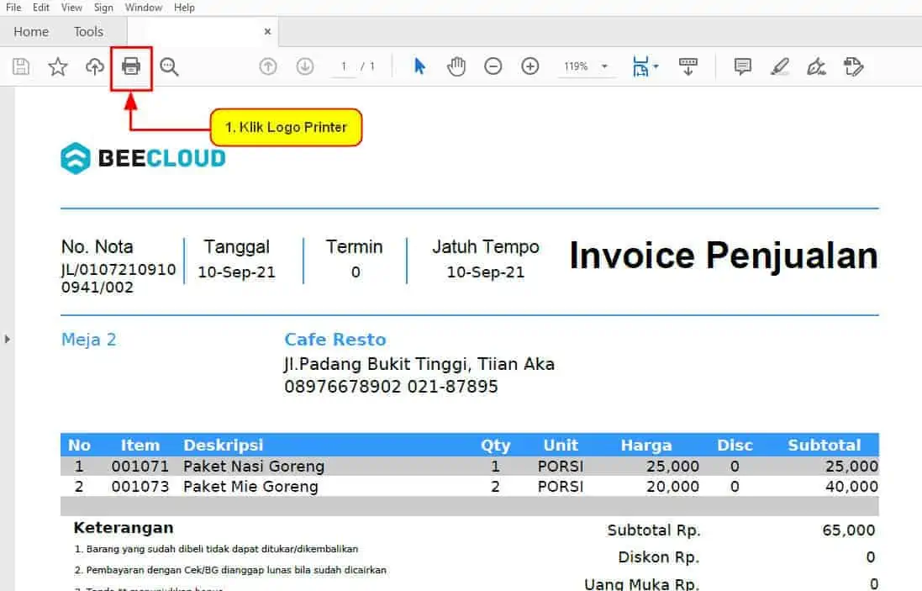This screenshot has width=922, height=591.
Task: Go to next page arrow
Action: (304, 66)
